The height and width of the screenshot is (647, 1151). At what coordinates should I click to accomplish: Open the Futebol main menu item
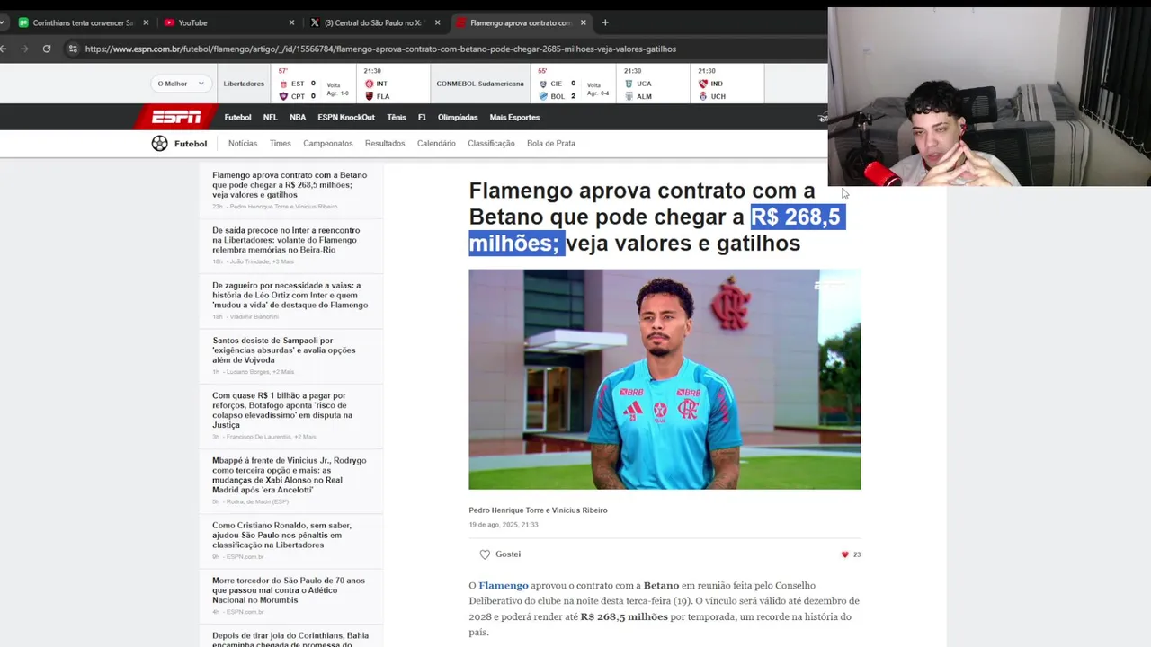(x=238, y=117)
